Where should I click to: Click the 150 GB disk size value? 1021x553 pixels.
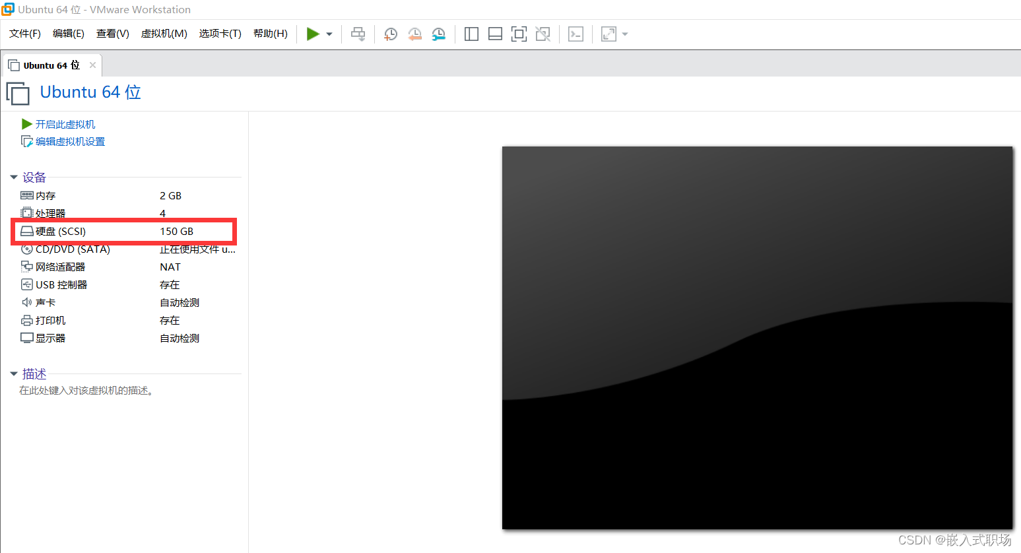click(x=177, y=231)
